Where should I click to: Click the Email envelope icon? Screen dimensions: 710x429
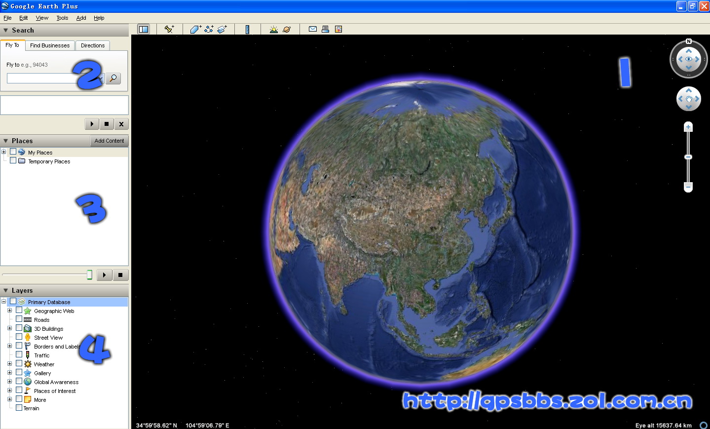tap(313, 29)
